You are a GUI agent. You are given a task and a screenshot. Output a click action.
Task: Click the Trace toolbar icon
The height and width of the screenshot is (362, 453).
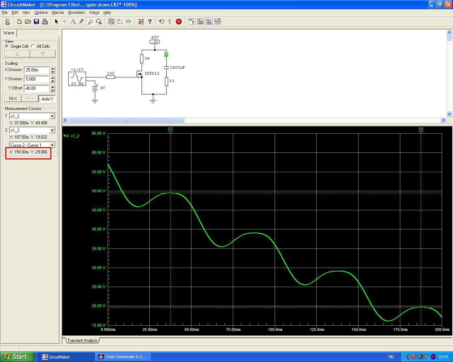click(x=192, y=22)
